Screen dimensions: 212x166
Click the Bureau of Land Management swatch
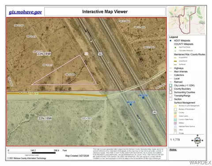175,106
